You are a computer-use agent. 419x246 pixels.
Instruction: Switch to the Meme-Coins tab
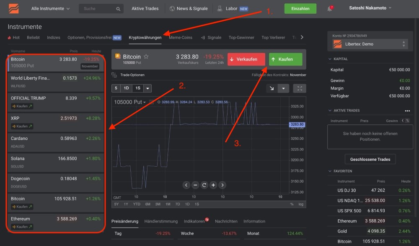[181, 38]
